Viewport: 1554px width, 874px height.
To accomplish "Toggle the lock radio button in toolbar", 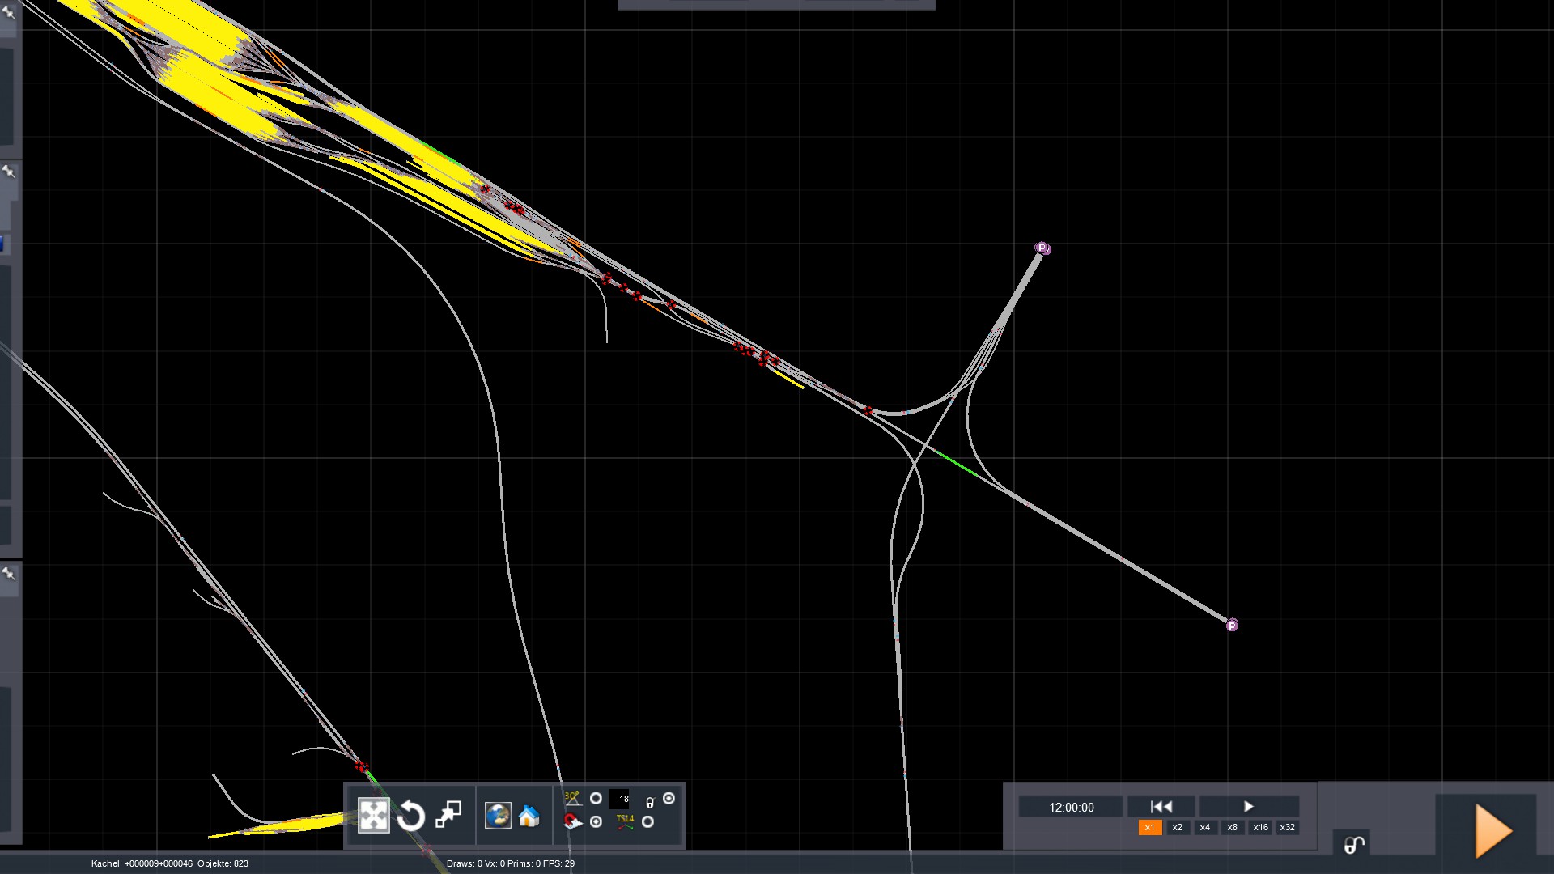I will pos(669,799).
